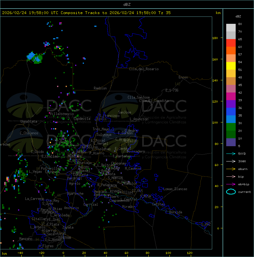
Task: Click the 'Encon' map label
Action: coord(183,77)
